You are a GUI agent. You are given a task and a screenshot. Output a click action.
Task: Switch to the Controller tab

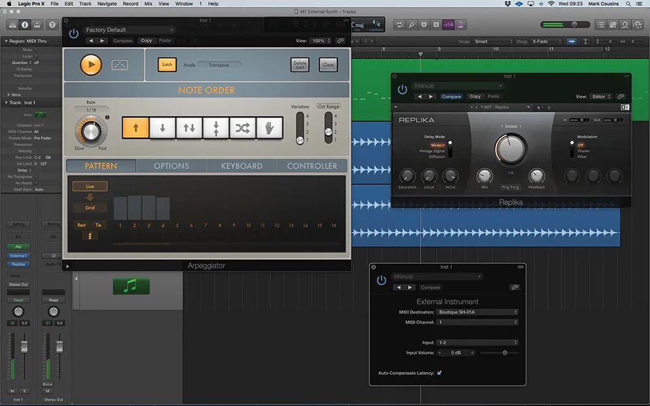click(312, 166)
